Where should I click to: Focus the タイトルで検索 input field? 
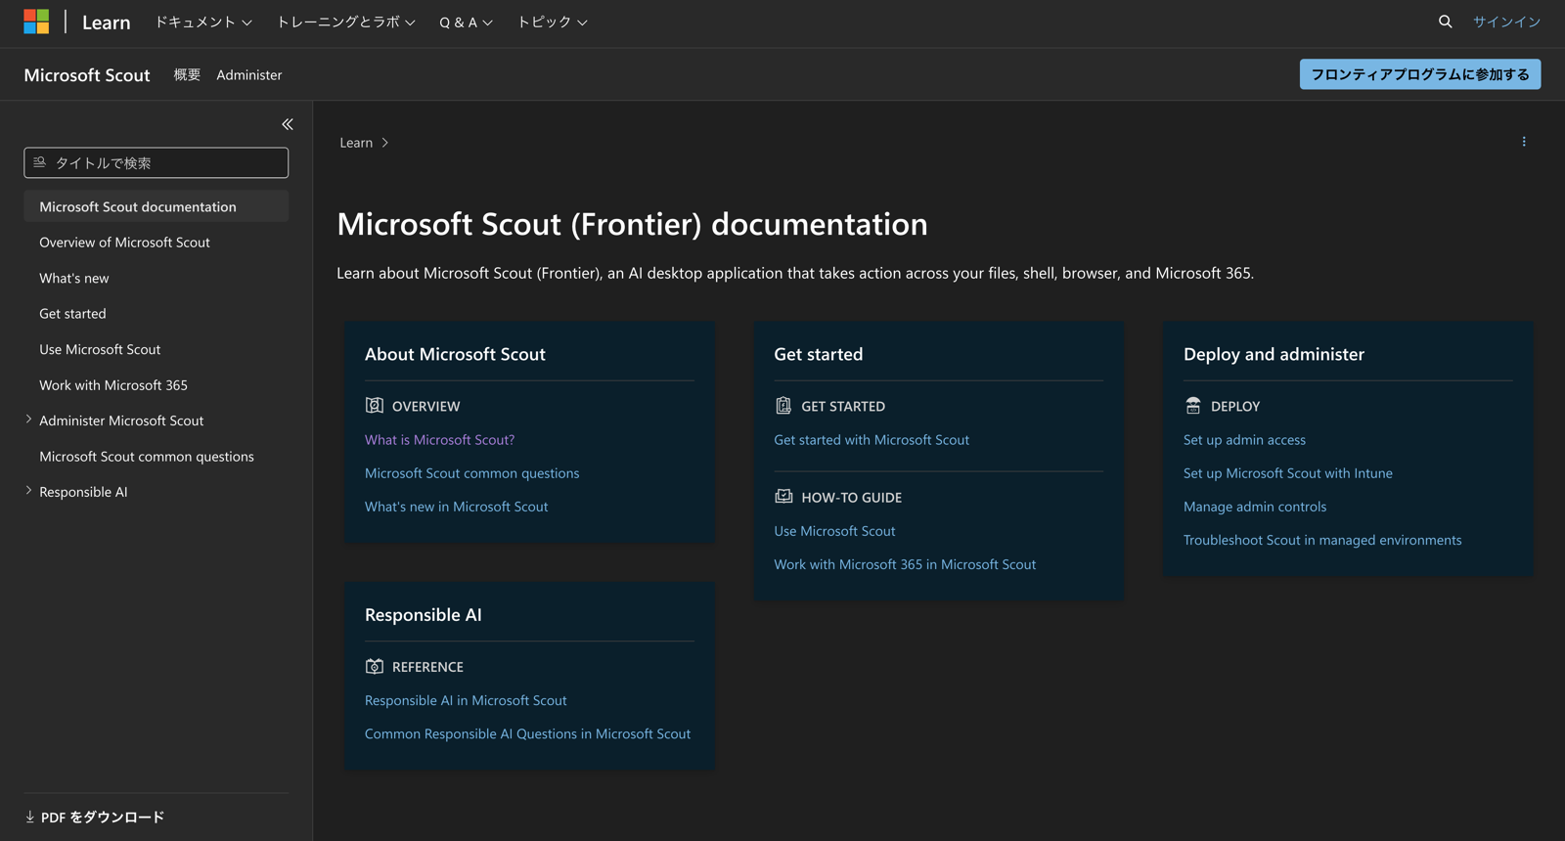[x=156, y=162]
